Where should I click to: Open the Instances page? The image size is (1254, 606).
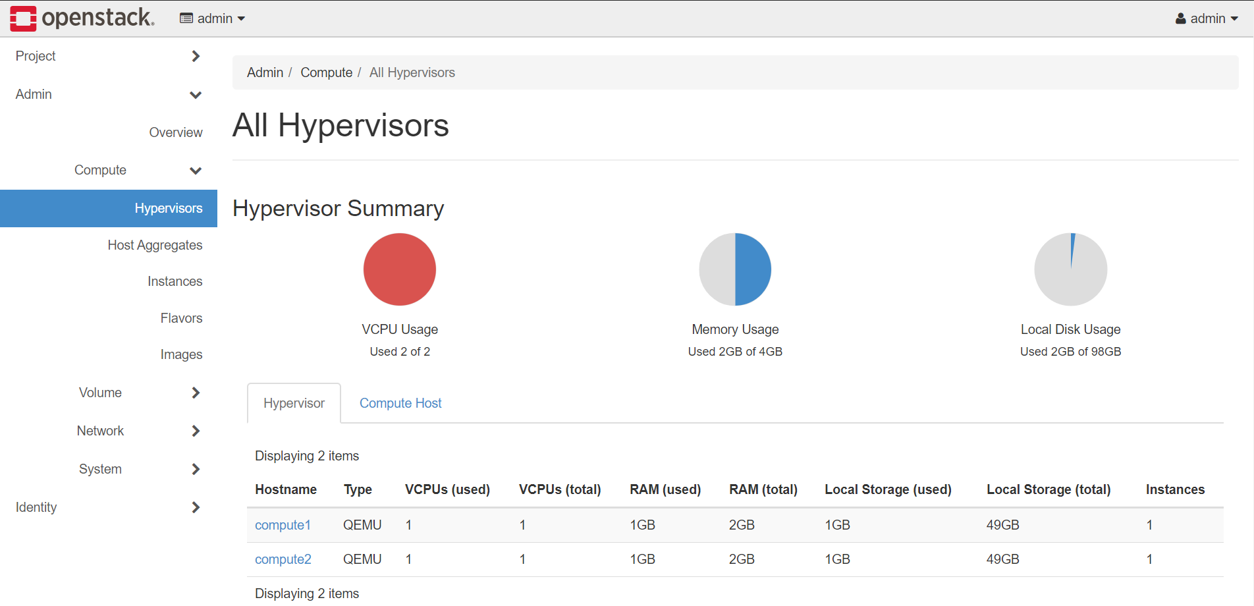pyautogui.click(x=175, y=281)
